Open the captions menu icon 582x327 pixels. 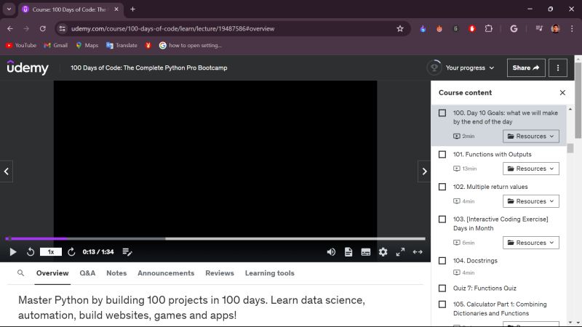click(x=366, y=252)
